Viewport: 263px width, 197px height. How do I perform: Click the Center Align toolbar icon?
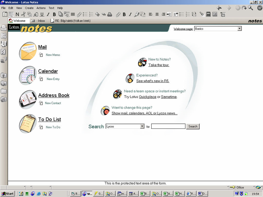click(157, 15)
